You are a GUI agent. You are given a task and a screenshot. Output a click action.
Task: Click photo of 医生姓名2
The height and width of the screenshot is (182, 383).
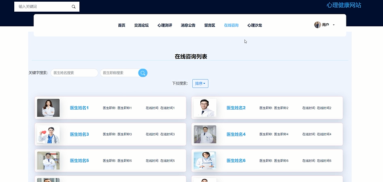(x=205, y=108)
